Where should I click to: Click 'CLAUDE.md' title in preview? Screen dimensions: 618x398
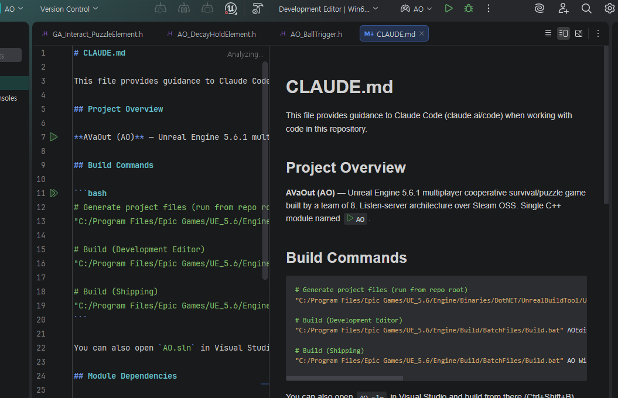[x=339, y=87]
